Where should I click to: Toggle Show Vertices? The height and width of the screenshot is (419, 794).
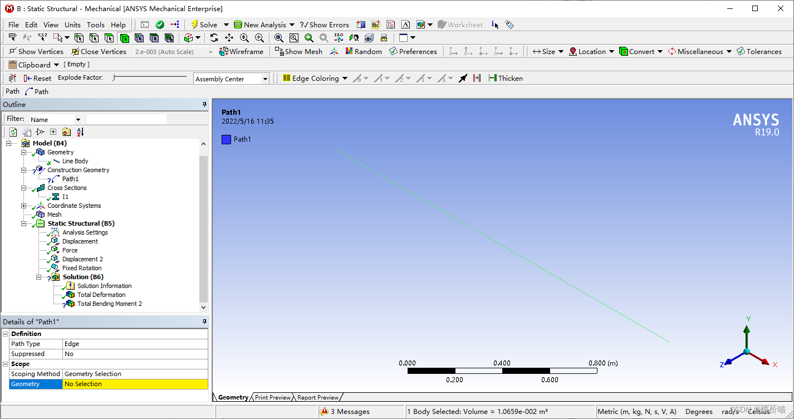click(x=36, y=51)
